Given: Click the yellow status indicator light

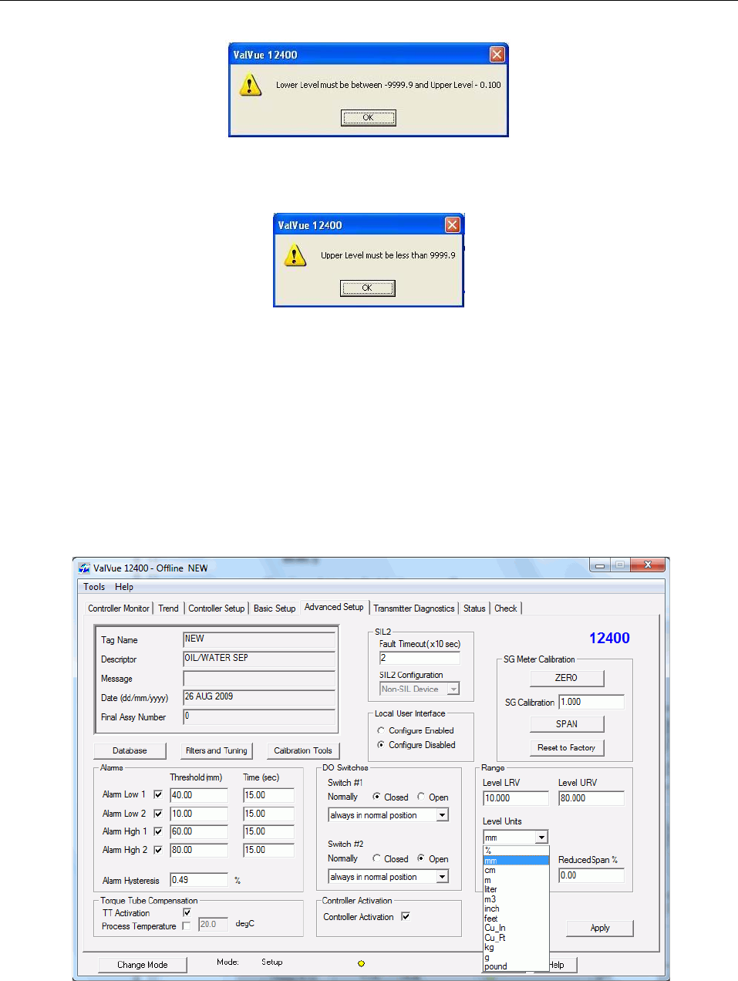Looking at the screenshot, I should pyautogui.click(x=361, y=963).
